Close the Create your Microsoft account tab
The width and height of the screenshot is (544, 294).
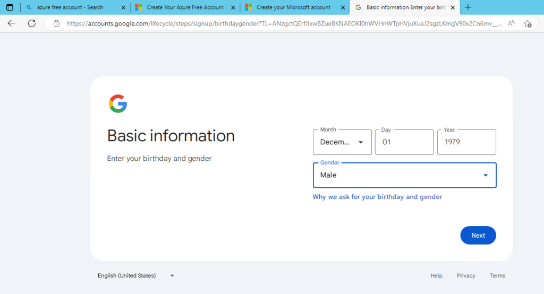point(343,7)
